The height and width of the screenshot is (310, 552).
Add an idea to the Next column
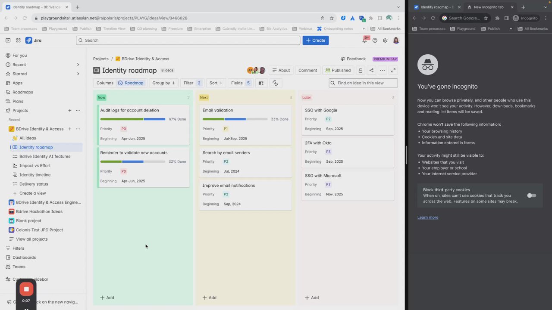(x=209, y=298)
